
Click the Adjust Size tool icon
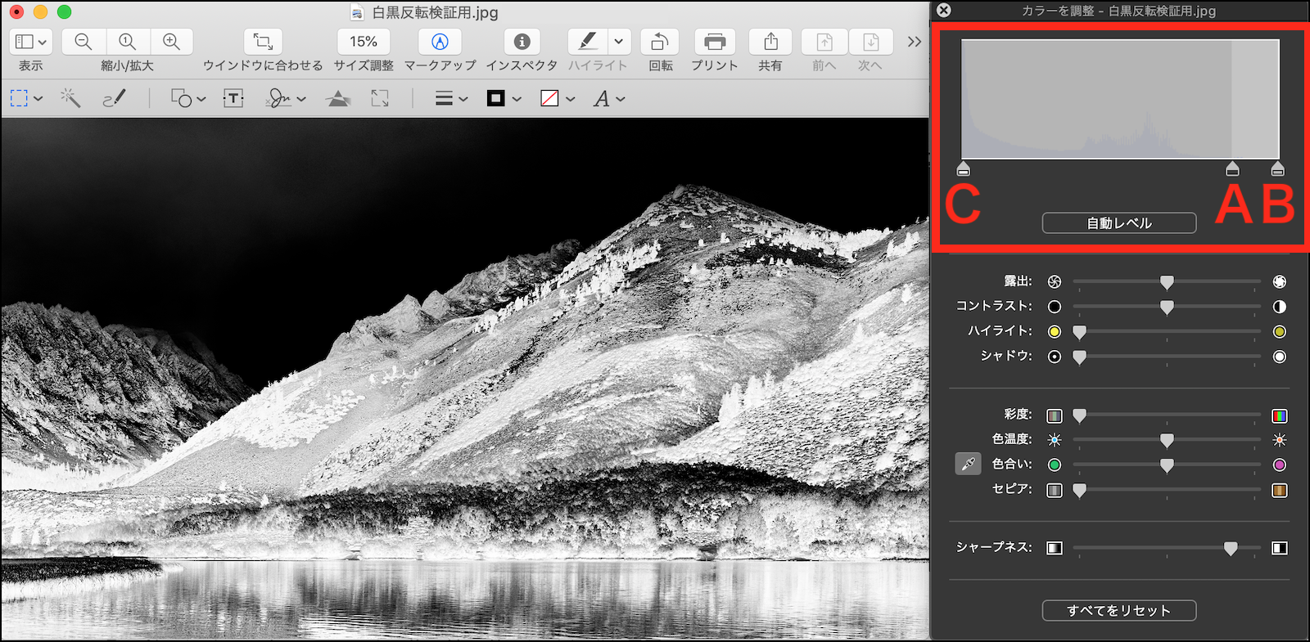coord(380,99)
